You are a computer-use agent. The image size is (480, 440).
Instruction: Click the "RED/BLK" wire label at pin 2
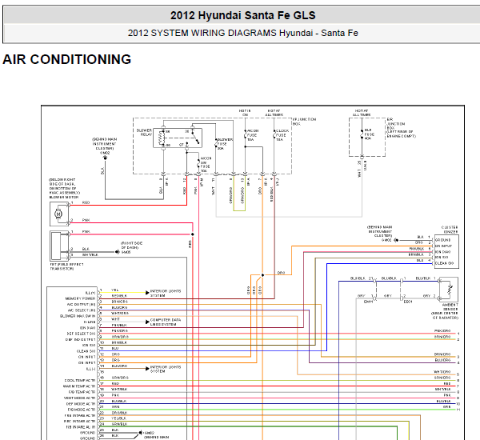(x=119, y=296)
